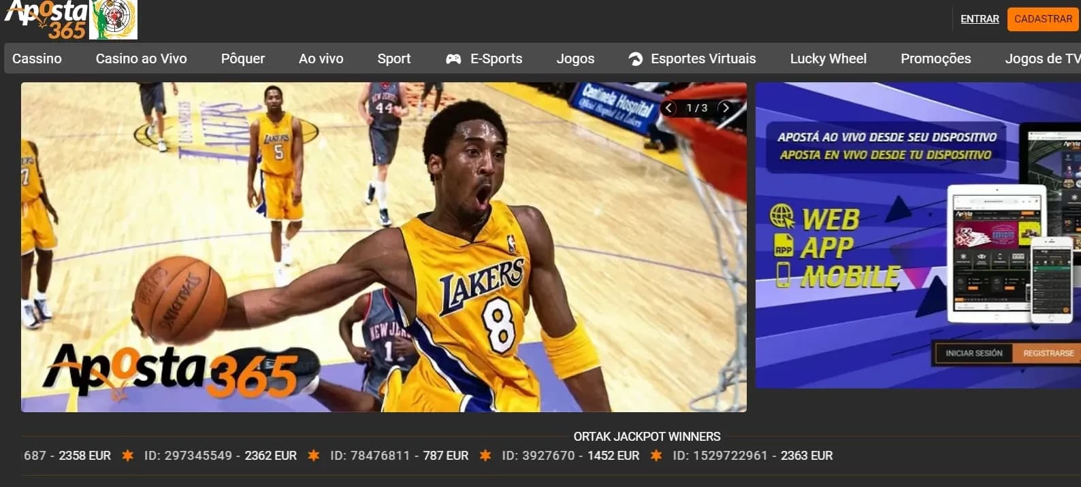The image size is (1081, 487).
Task: Open the Jogos de TV menu item
Action: 1042,58
